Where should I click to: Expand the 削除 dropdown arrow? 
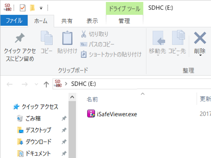(x=200, y=55)
